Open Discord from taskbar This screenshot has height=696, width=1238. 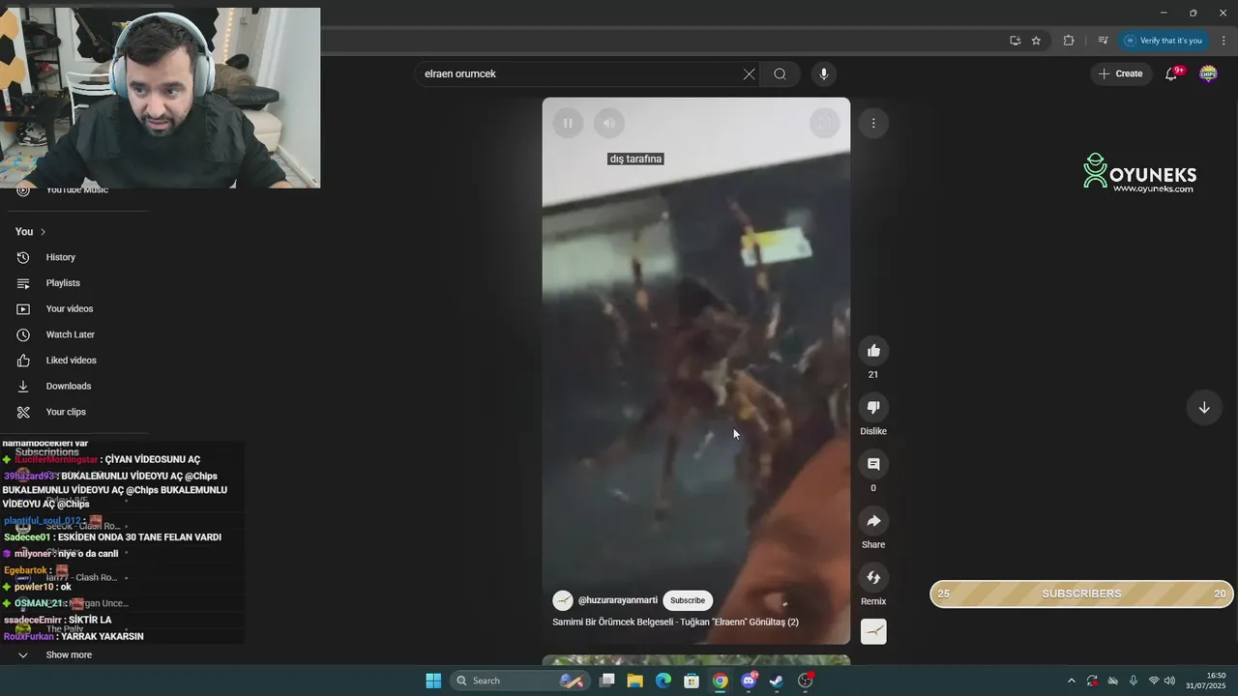tap(749, 681)
